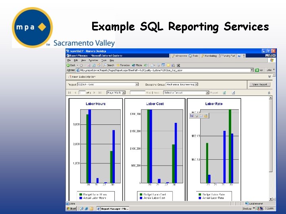Click the Next link in report toolbar

click(x=157, y=93)
